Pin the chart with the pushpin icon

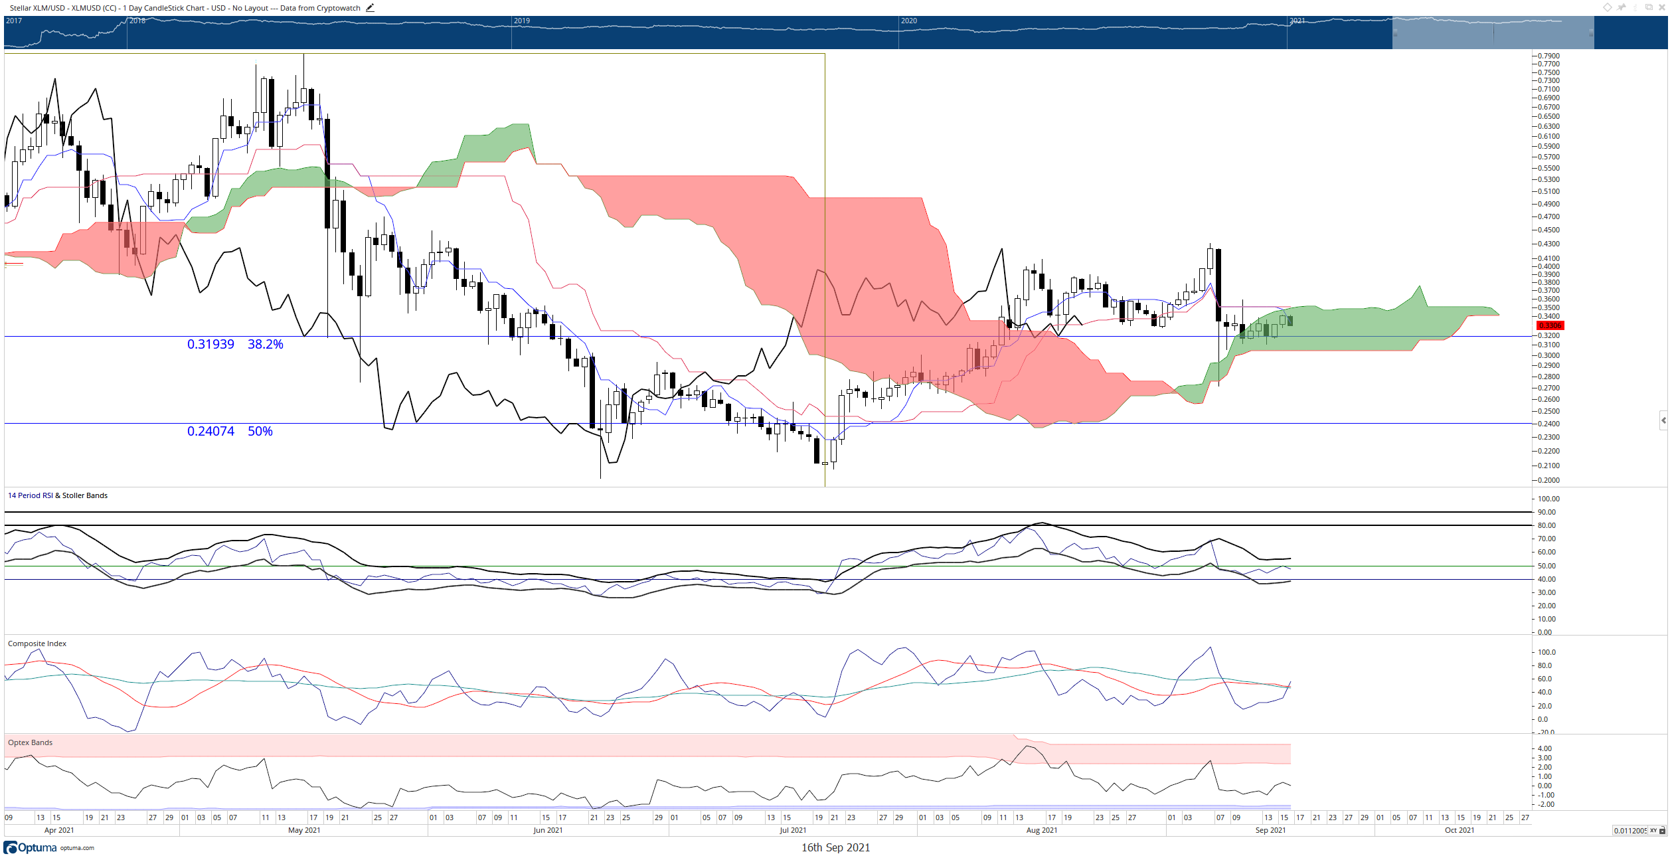click(1621, 7)
